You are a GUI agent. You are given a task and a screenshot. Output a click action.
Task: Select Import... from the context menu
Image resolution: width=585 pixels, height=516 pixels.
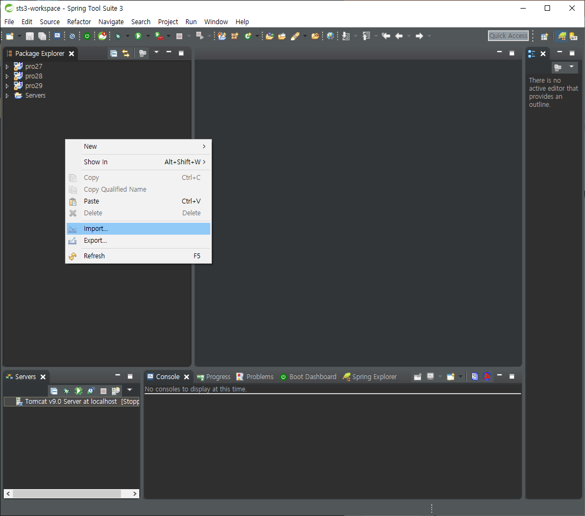click(138, 229)
